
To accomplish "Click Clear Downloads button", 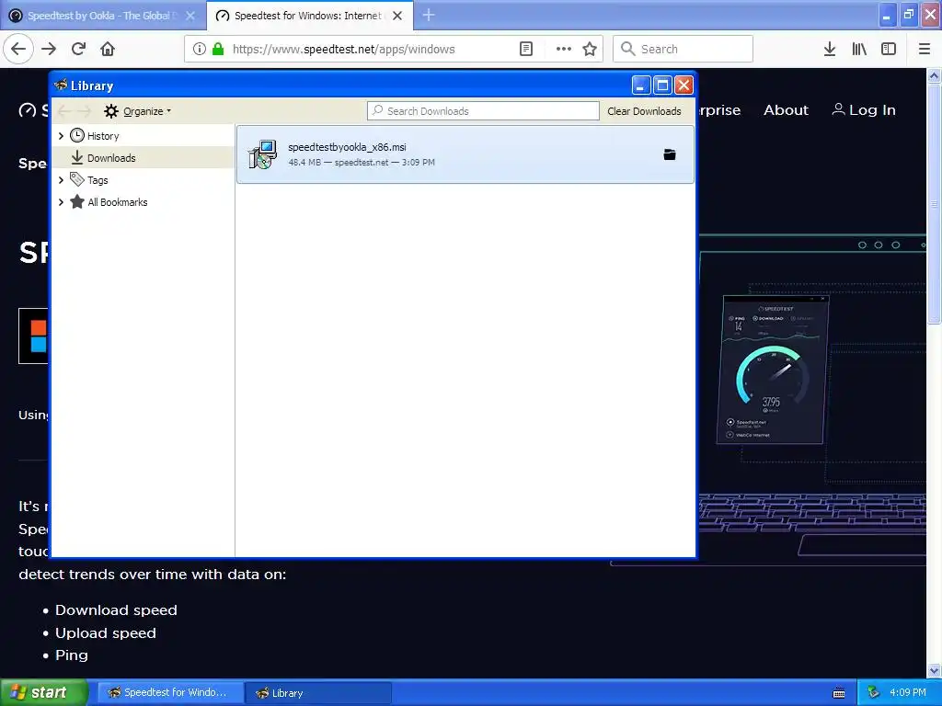I will (644, 111).
